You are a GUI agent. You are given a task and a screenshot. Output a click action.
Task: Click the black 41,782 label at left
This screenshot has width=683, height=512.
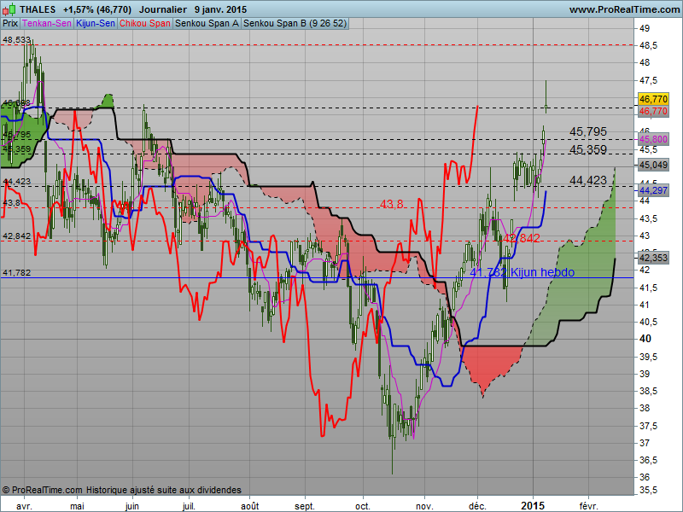pos(16,273)
